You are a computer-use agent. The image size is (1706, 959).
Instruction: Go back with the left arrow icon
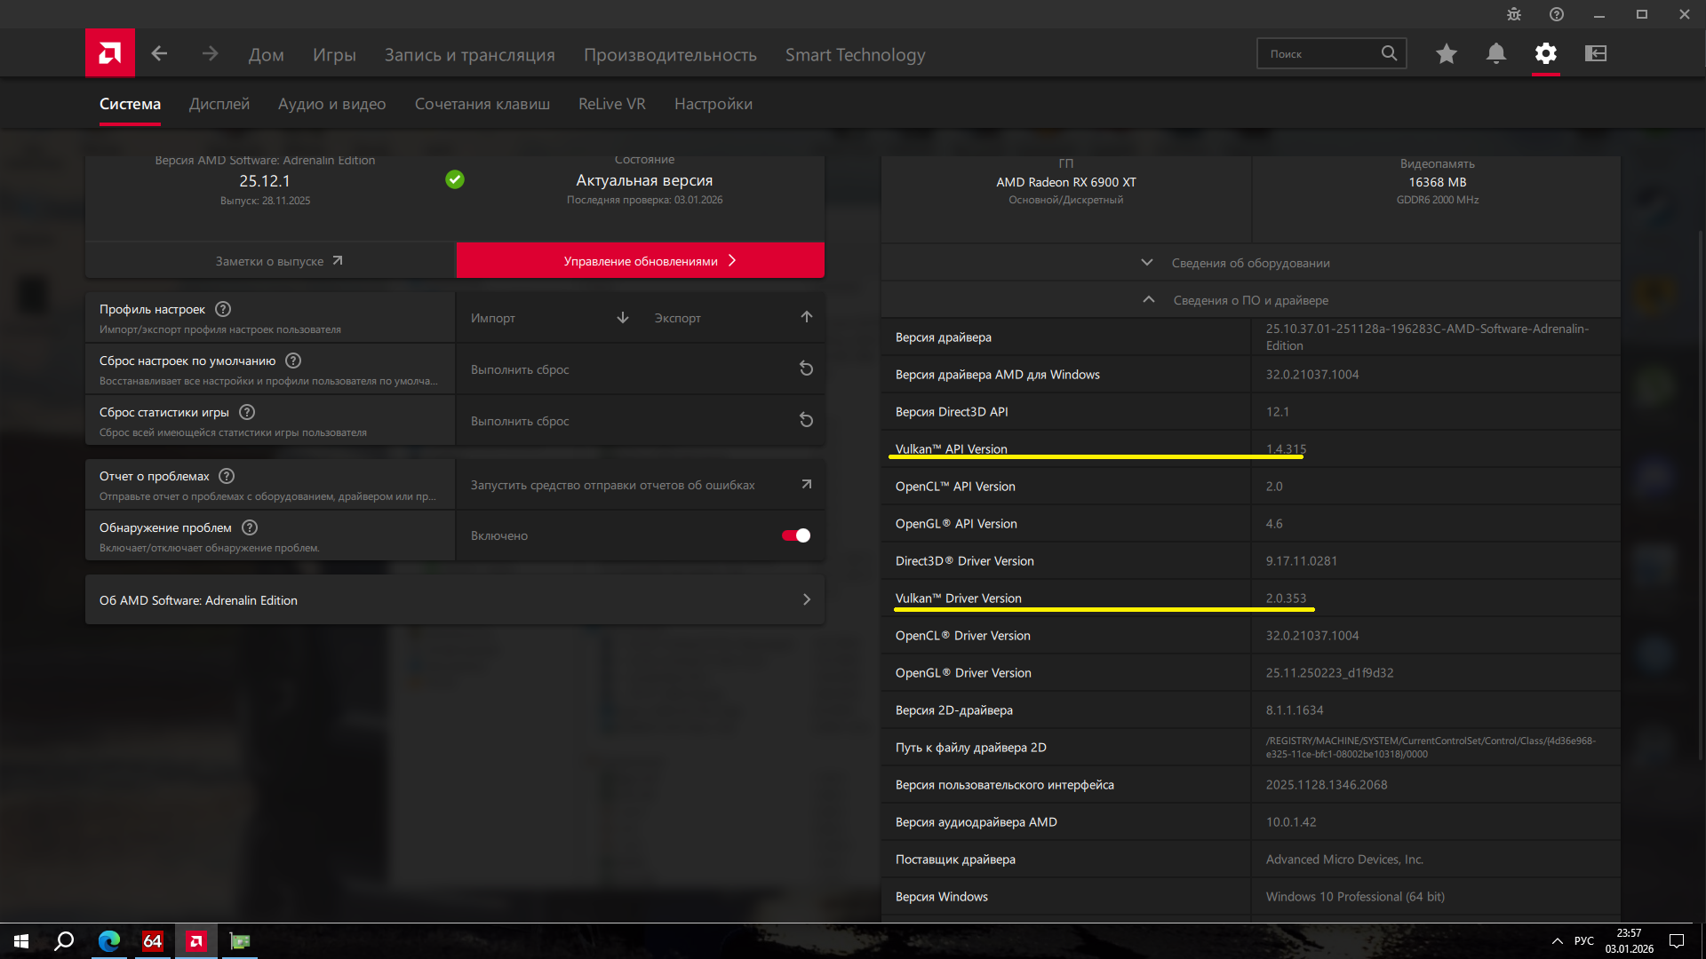coord(159,53)
